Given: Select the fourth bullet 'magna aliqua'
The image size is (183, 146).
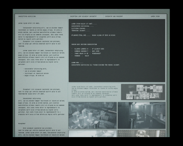Looking at the screenshot, I should click(x=33, y=76).
